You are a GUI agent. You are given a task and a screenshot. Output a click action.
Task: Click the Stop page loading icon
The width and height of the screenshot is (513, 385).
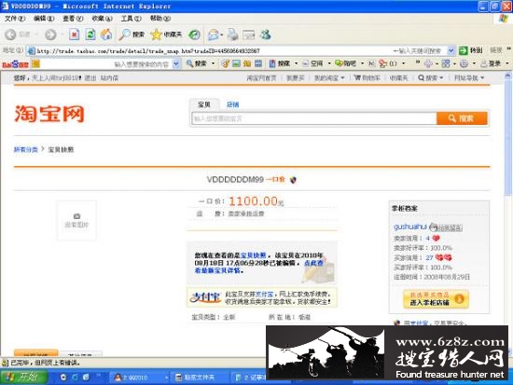click(75, 34)
